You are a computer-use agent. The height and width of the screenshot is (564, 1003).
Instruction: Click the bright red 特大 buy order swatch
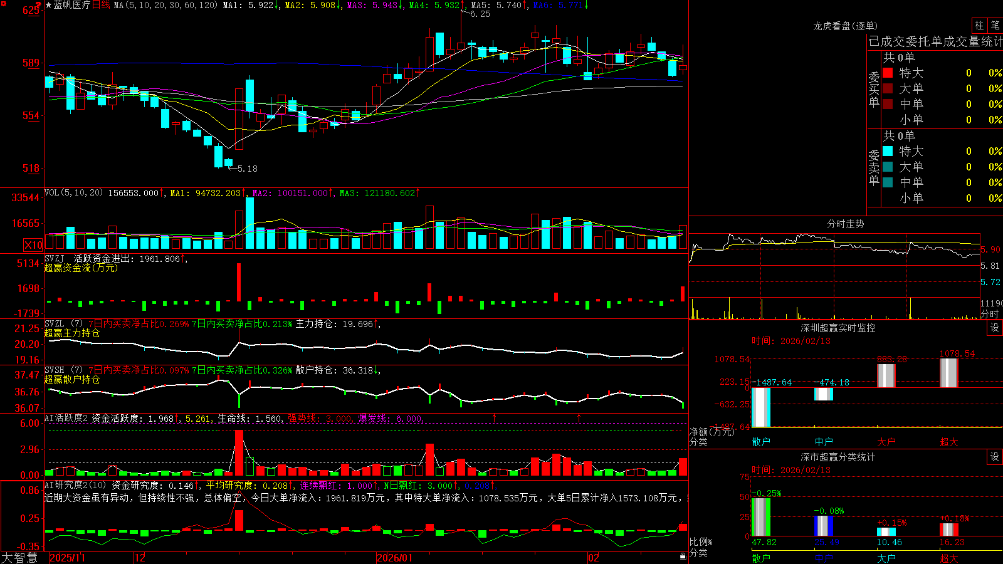tap(888, 73)
